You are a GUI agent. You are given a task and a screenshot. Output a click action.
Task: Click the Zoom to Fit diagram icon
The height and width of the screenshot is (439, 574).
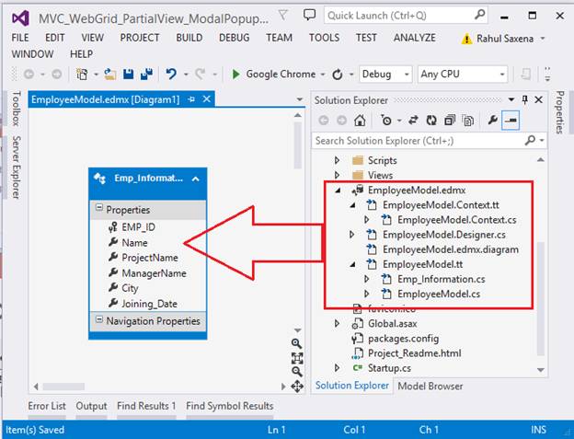coord(297,358)
